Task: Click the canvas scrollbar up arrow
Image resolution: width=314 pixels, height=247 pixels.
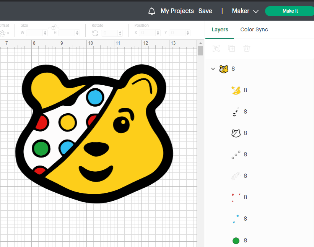Action: [200, 43]
